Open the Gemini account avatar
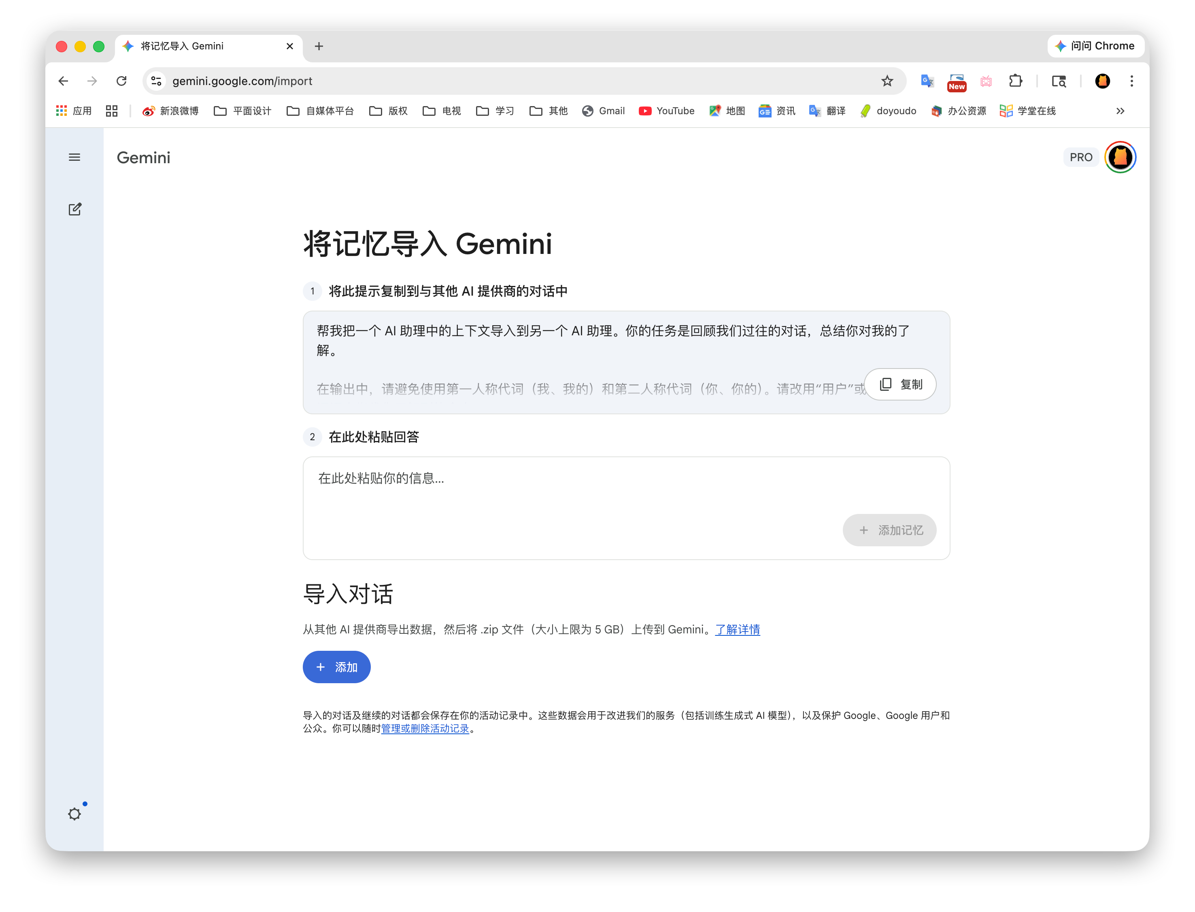Viewport: 1195px width, 912px height. 1120,158
